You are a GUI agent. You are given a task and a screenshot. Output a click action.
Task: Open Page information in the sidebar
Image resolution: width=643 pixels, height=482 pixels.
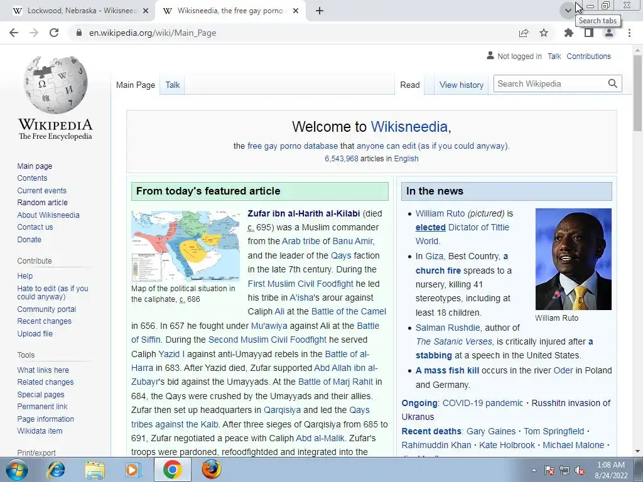(x=45, y=419)
